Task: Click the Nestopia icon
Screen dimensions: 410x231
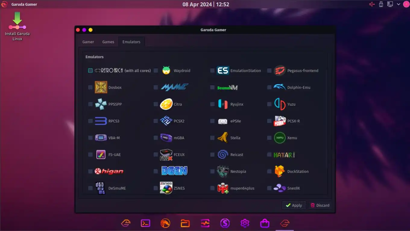Action: coord(223,171)
